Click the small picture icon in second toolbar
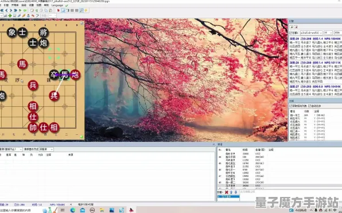This screenshot has height=213, width=342. click(14, 16)
